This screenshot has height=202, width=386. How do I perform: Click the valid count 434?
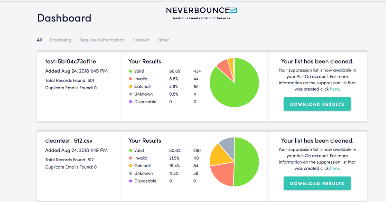click(x=197, y=71)
